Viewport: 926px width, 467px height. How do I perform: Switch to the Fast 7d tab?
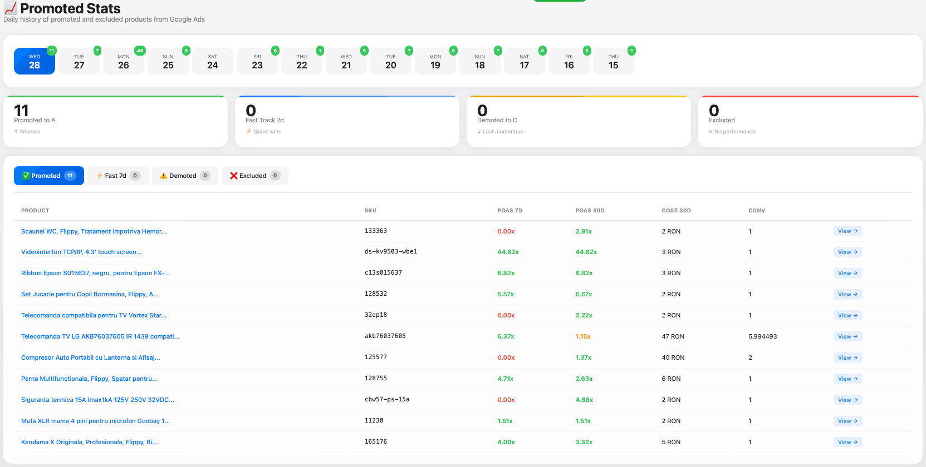point(118,176)
